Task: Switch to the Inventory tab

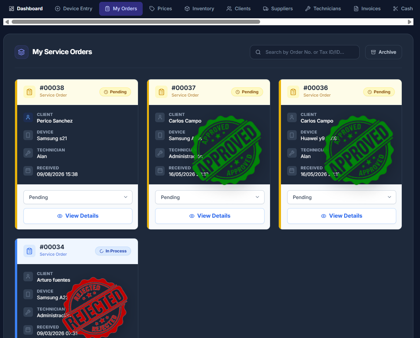Action: 199,8
